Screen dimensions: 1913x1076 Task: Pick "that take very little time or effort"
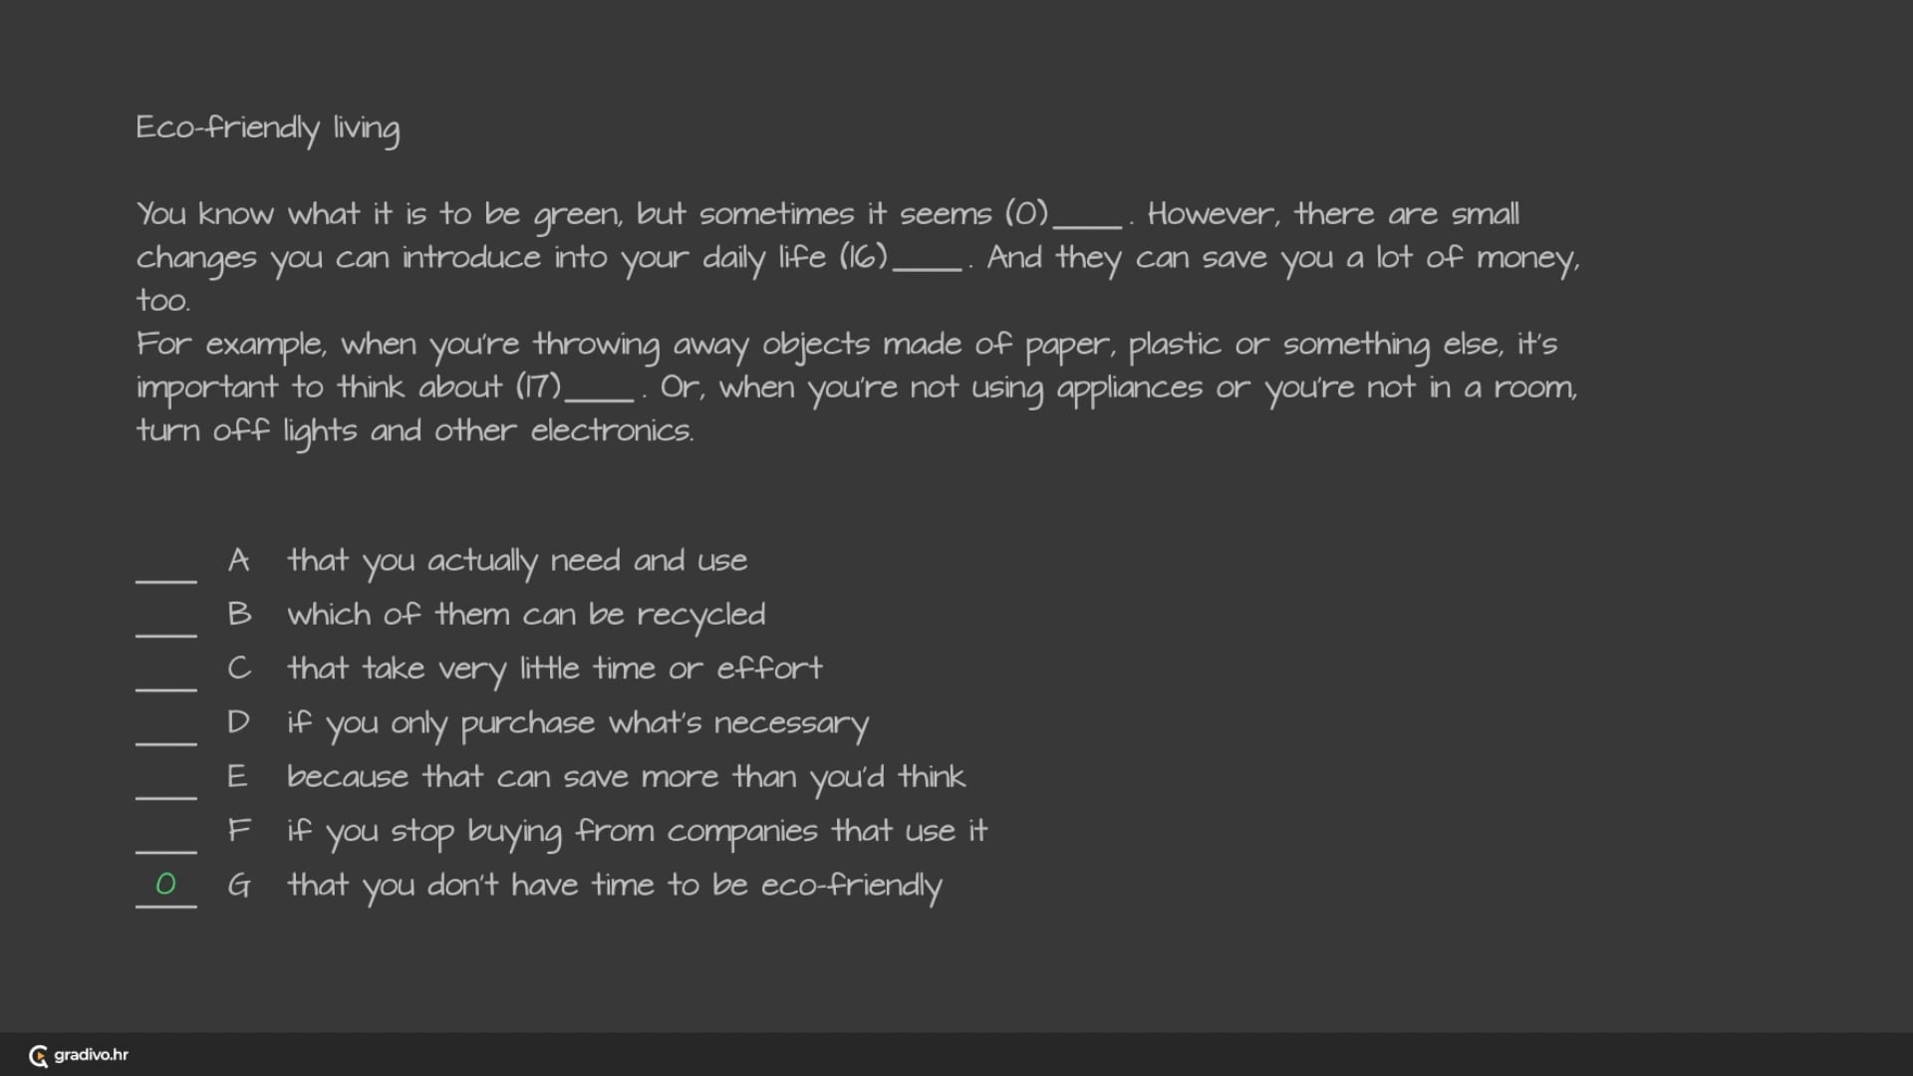click(x=555, y=669)
